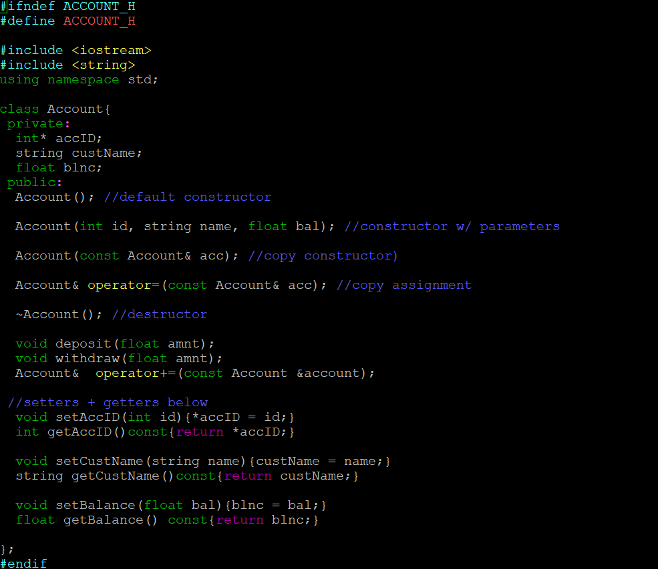Click the string custName member
The height and width of the screenshot is (569, 658).
pyautogui.click(x=67, y=153)
